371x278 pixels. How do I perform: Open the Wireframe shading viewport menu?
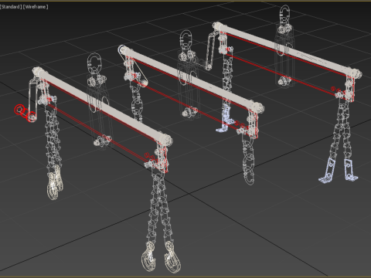tap(36, 7)
